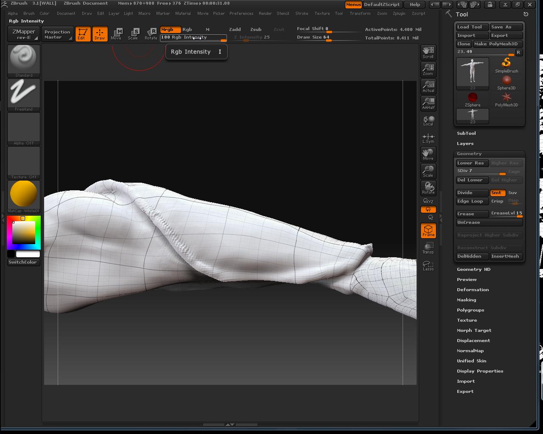
Task: Click the SwitchColor swatch
Action: click(x=23, y=262)
